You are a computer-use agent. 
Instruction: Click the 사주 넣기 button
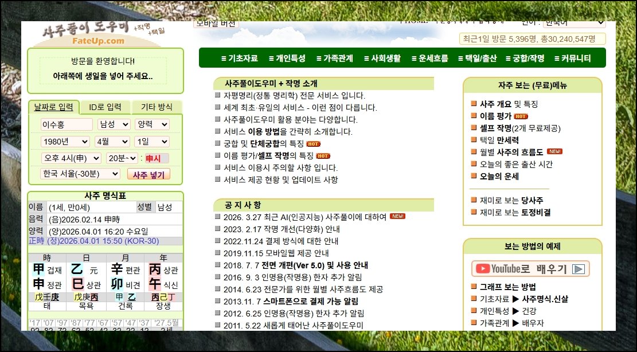[148, 174]
